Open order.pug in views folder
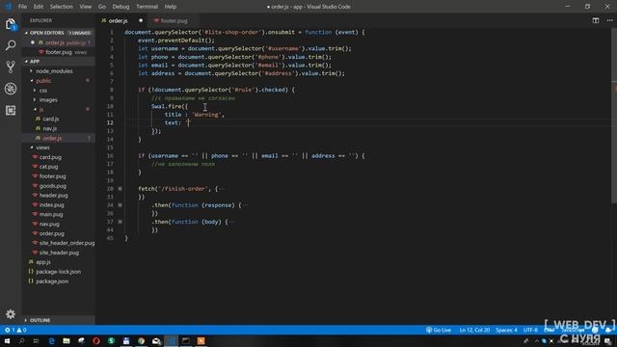 (x=51, y=233)
